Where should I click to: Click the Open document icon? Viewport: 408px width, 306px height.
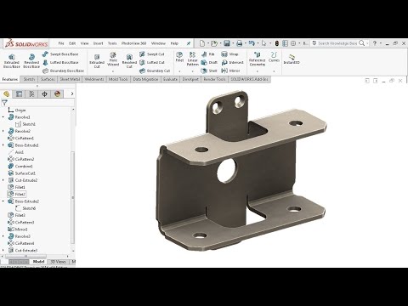214,43
